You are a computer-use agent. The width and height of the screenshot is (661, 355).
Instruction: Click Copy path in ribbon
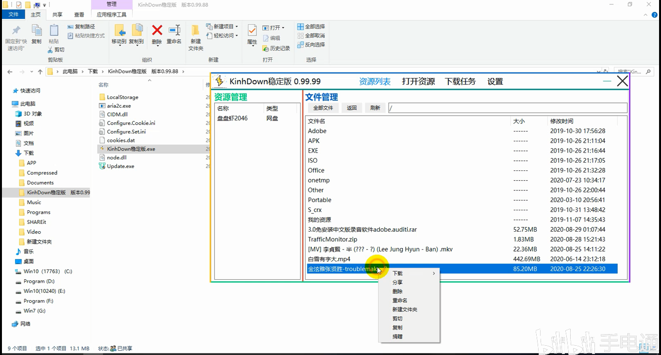81,27
